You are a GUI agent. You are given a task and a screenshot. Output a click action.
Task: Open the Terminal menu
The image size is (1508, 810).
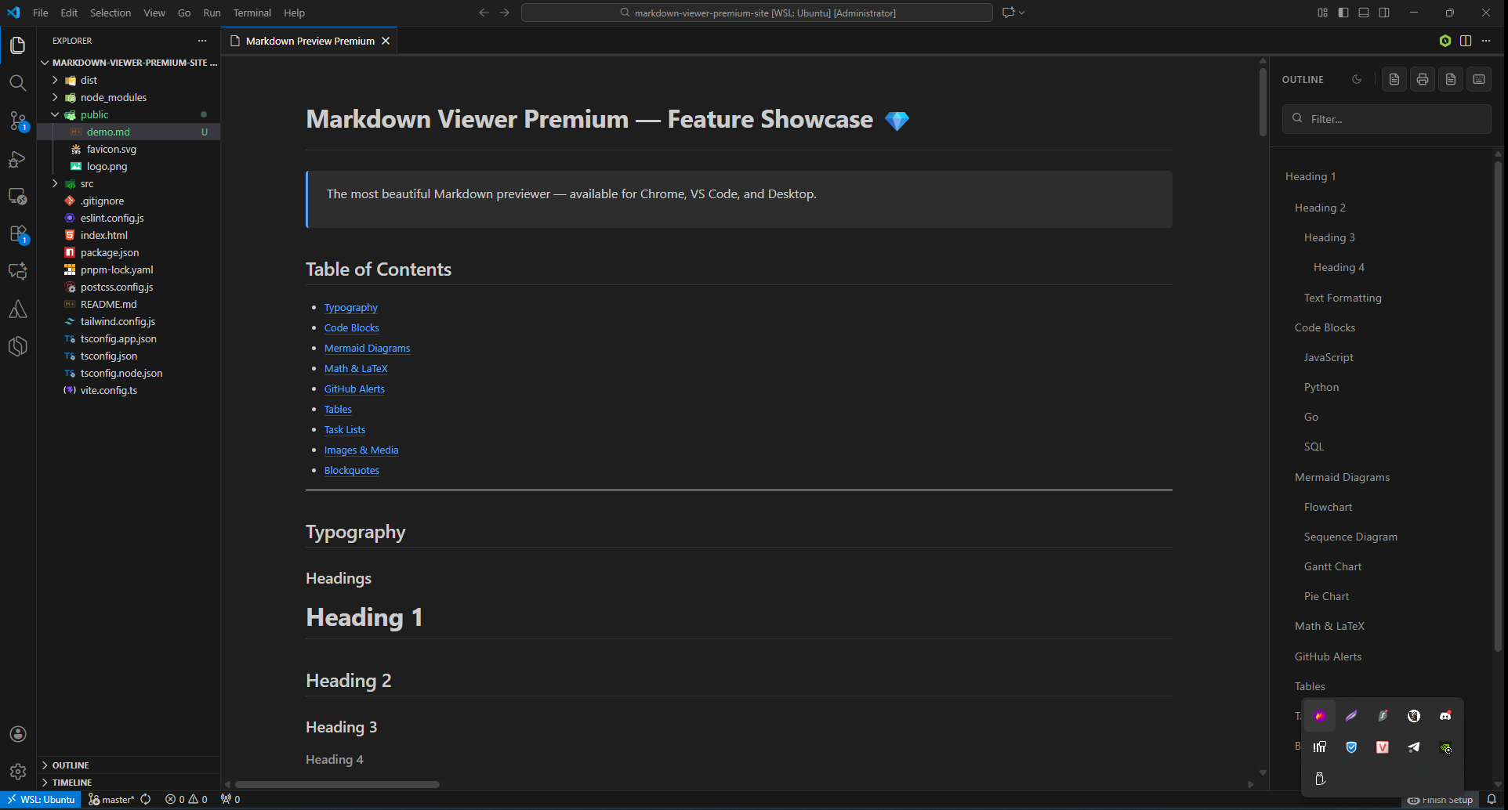click(252, 13)
